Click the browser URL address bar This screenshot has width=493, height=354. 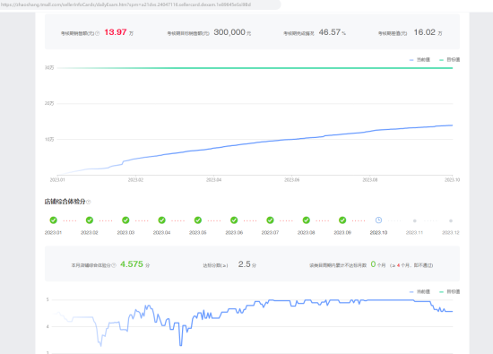[140, 4]
